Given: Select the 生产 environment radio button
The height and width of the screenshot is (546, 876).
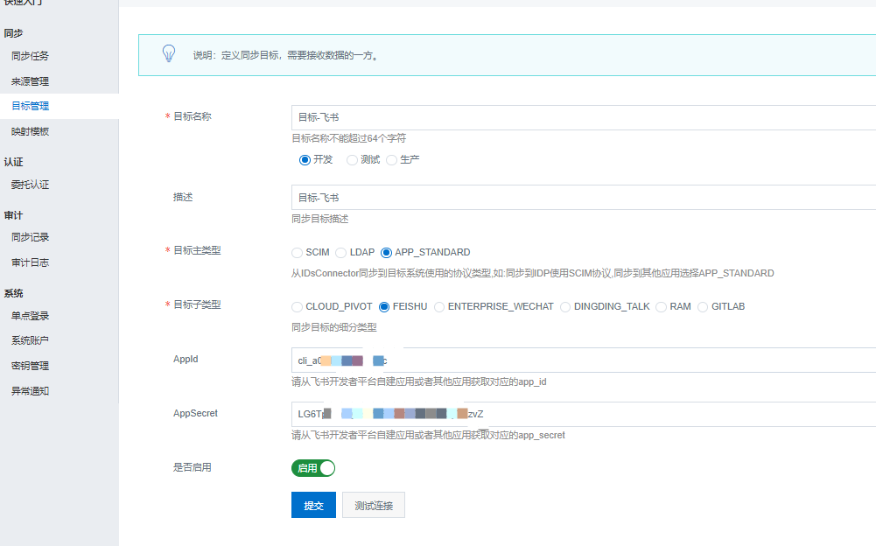Looking at the screenshot, I should (x=391, y=160).
